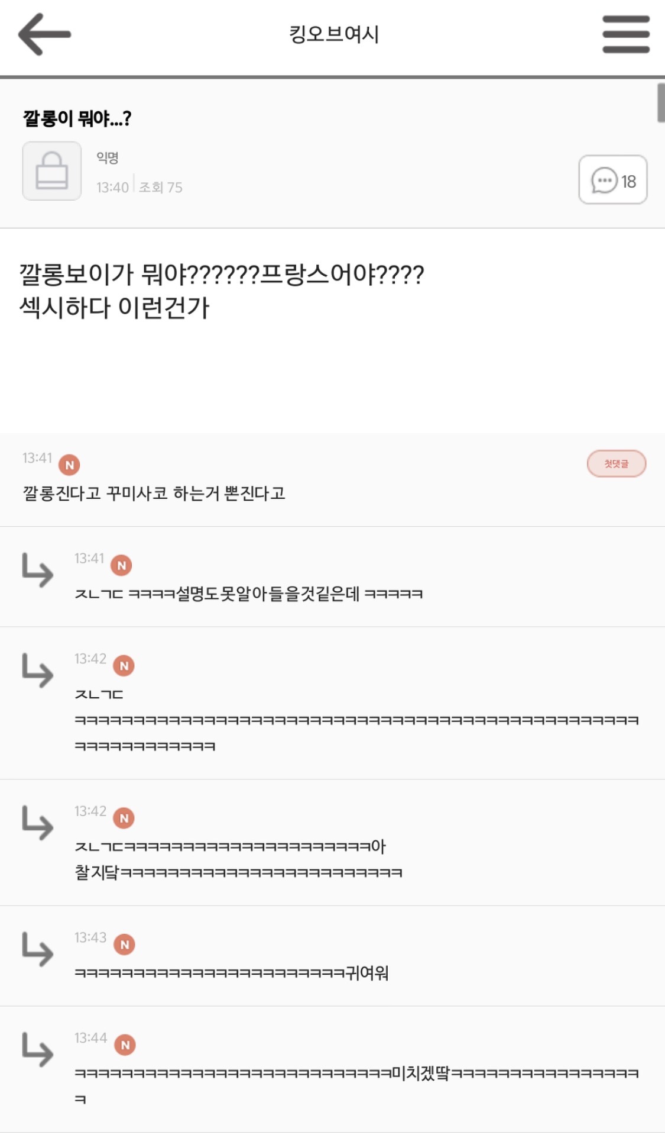Image resolution: width=665 pixels, height=1141 pixels.
Task: Click the 익명 author name
Action: point(108,157)
